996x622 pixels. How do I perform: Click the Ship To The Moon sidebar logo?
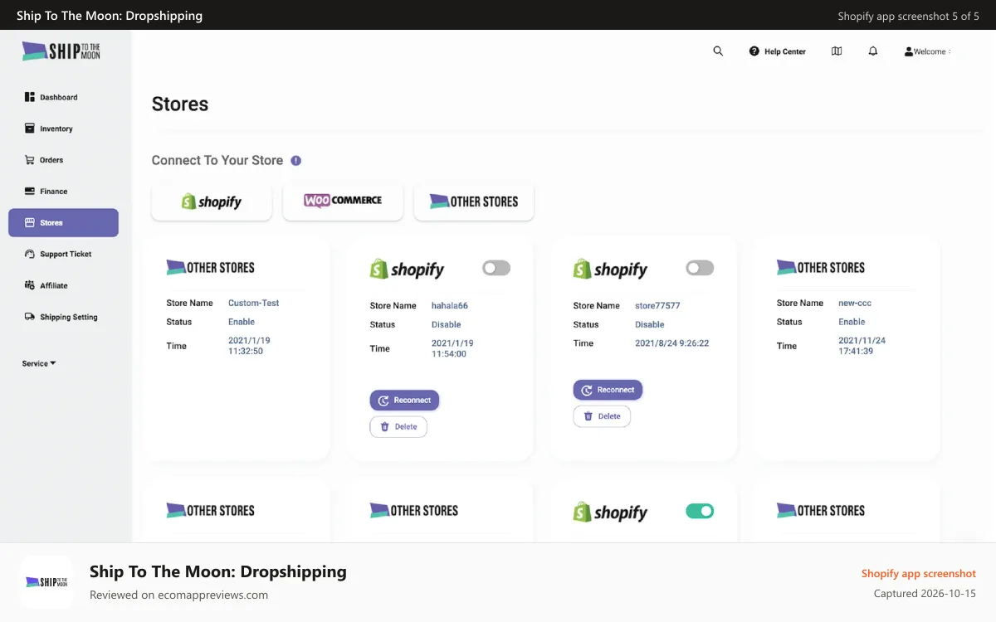pyautogui.click(x=61, y=51)
